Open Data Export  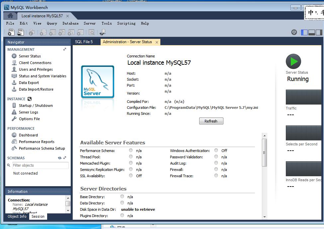click(29, 83)
